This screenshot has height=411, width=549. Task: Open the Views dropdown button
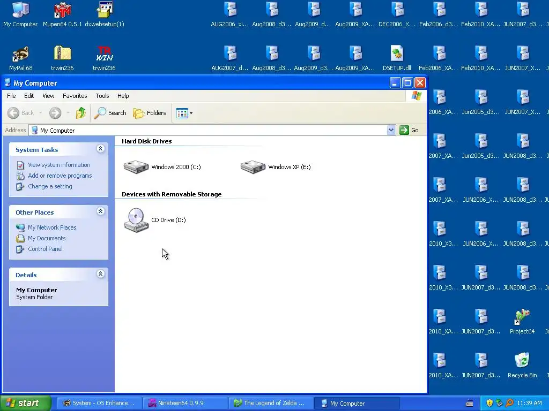click(184, 113)
